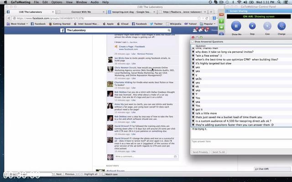This screenshot has height=182, width=292.
Task: Click the Previous find button
Action: click(x=70, y=174)
